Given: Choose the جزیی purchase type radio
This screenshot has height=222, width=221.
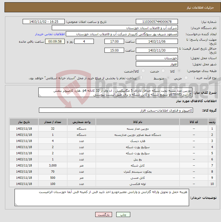Looking at the screenshot, I should point(186,78).
